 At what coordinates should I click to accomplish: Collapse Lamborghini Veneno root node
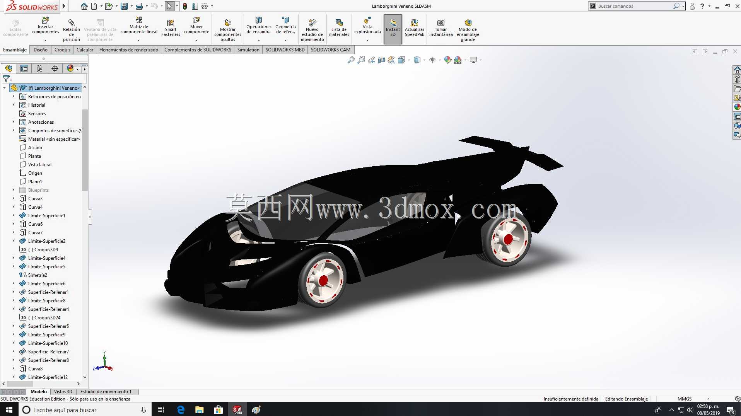click(x=5, y=88)
